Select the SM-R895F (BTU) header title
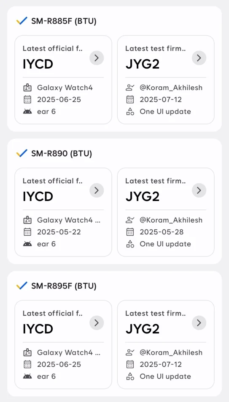Screen dimensions: 229x402 pos(64,286)
